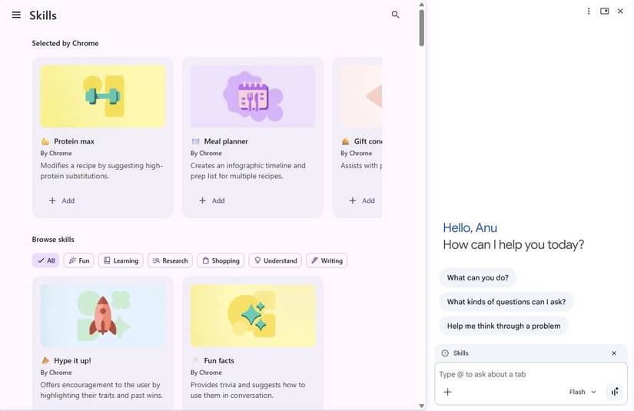Image resolution: width=634 pixels, height=411 pixels.
Task: Click the Fun facts sparkle illustration
Action: pos(253,316)
